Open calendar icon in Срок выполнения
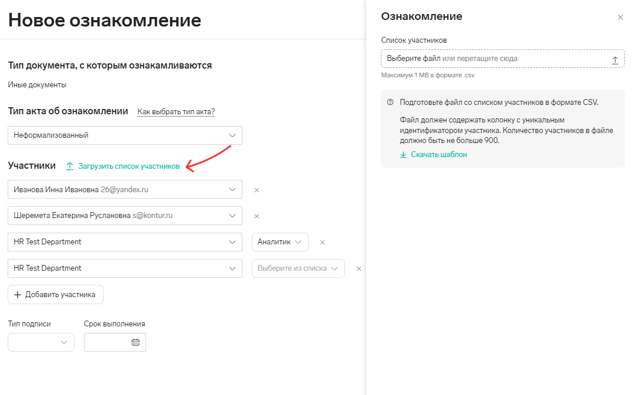 pos(136,342)
